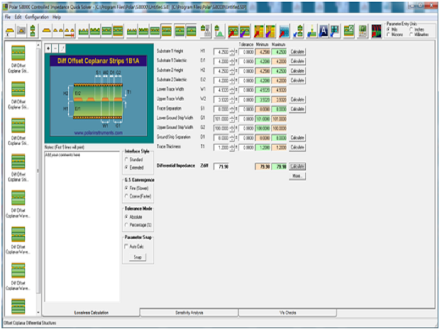Screen dimensions: 440x330
Task: Click the rightmost black toolbar icon
Action: click(377, 31)
